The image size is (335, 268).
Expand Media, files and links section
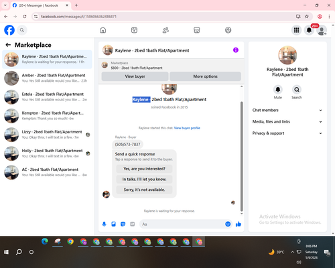tap(287, 122)
